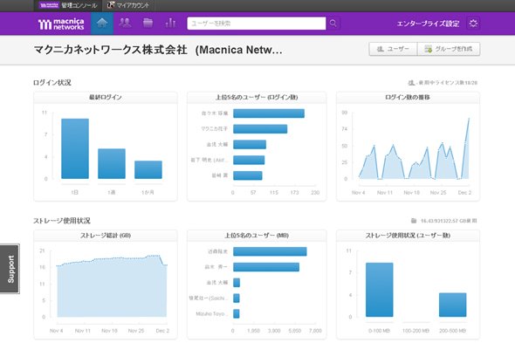Open the settings gear icon
This screenshot has width=515, height=343.
click(x=473, y=24)
